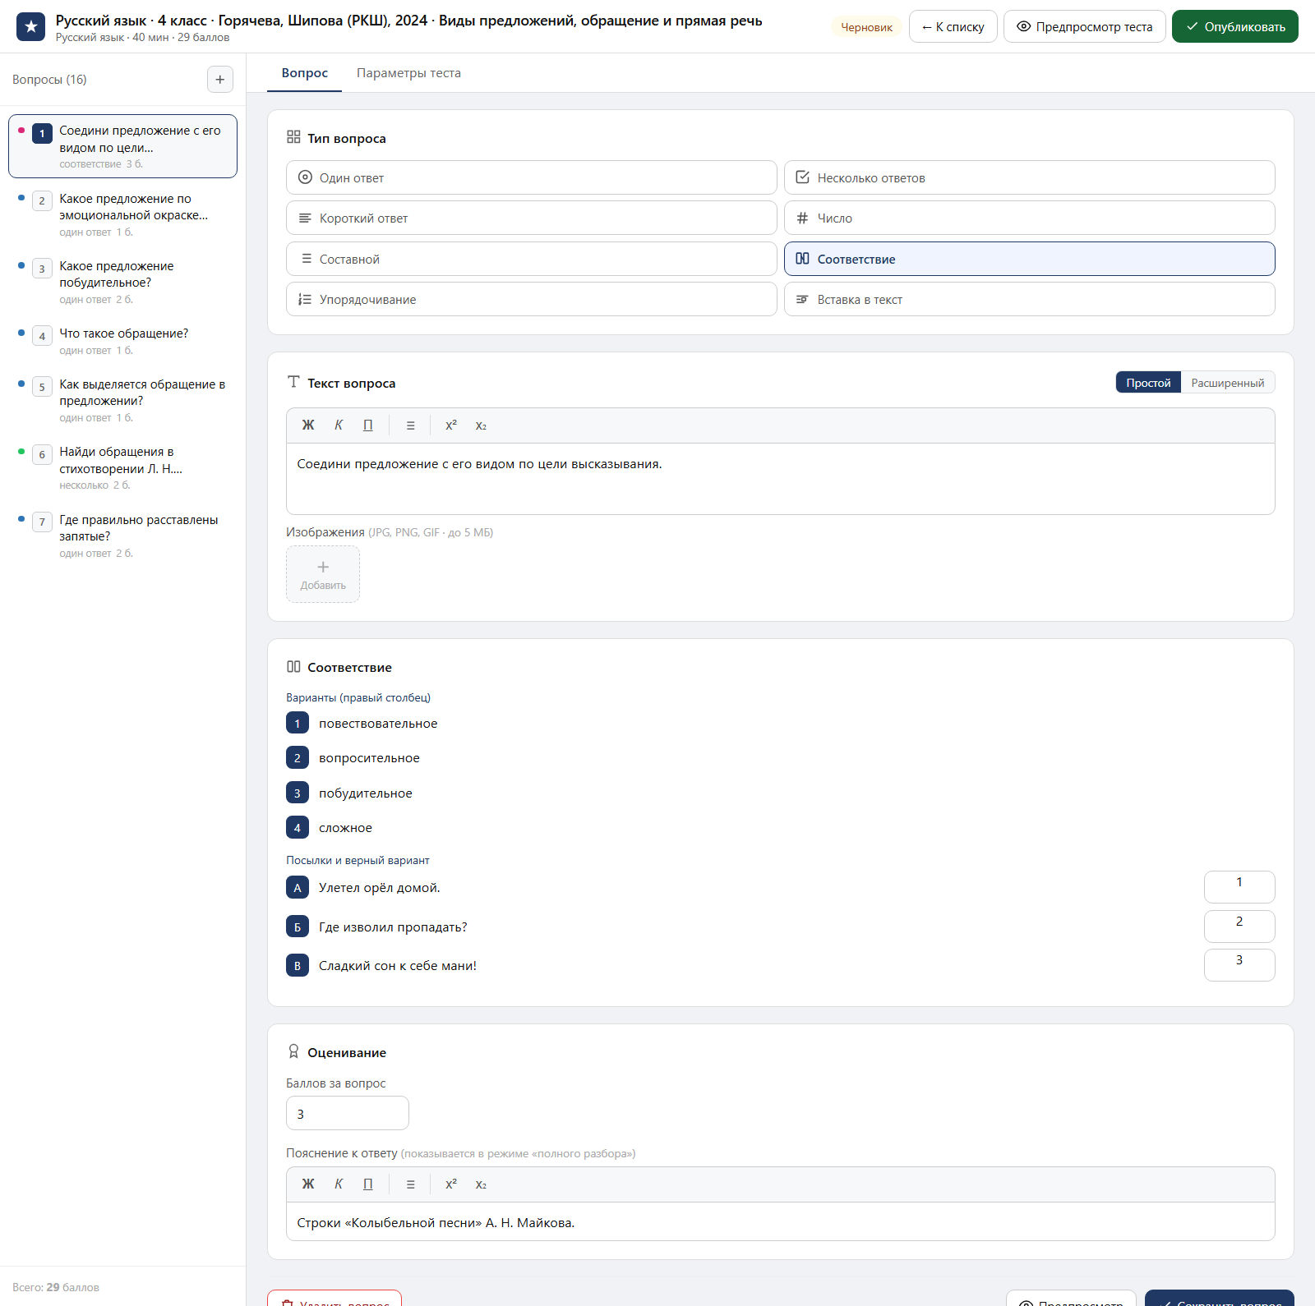
Task: Open question 4 «Что такое обращение?»
Action: tap(123, 341)
